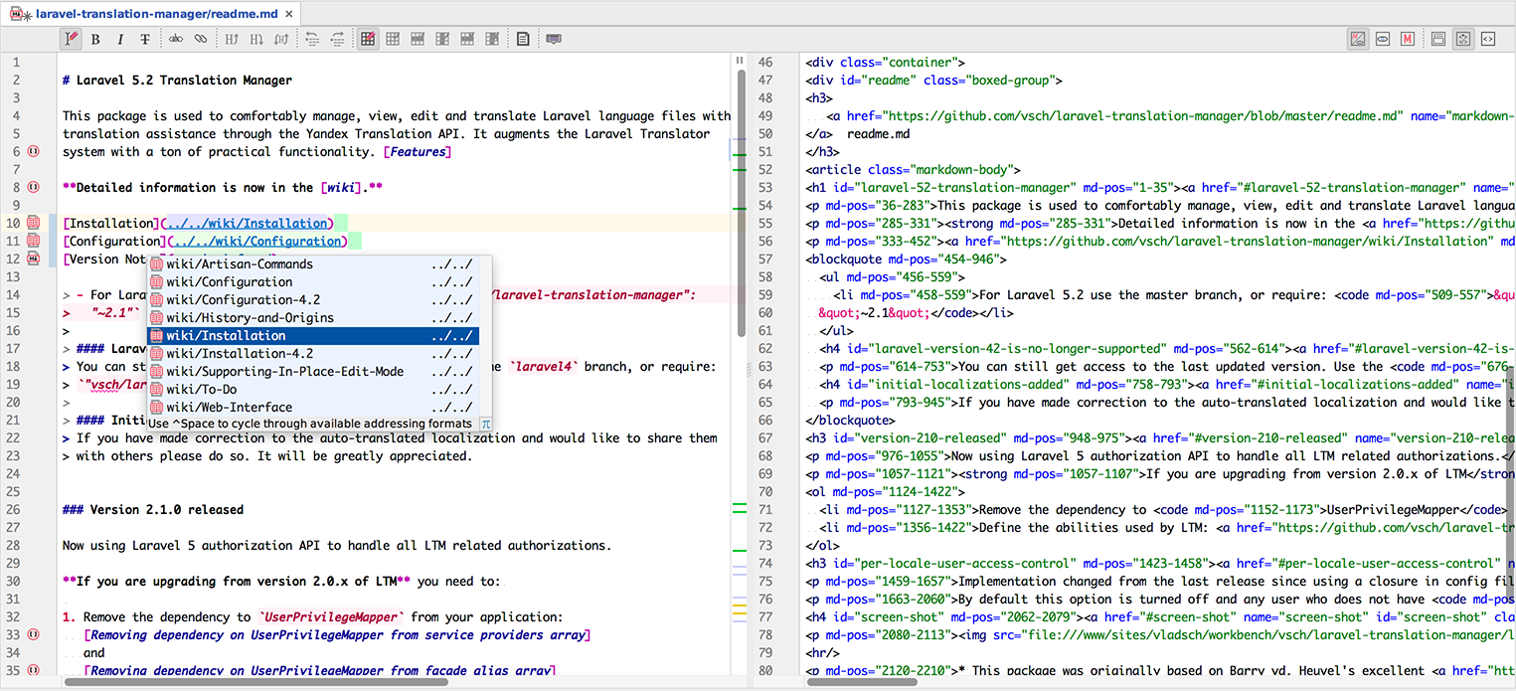Click the list indent right-arrow icon
Screen dimensions: 1516x691
(x=337, y=39)
